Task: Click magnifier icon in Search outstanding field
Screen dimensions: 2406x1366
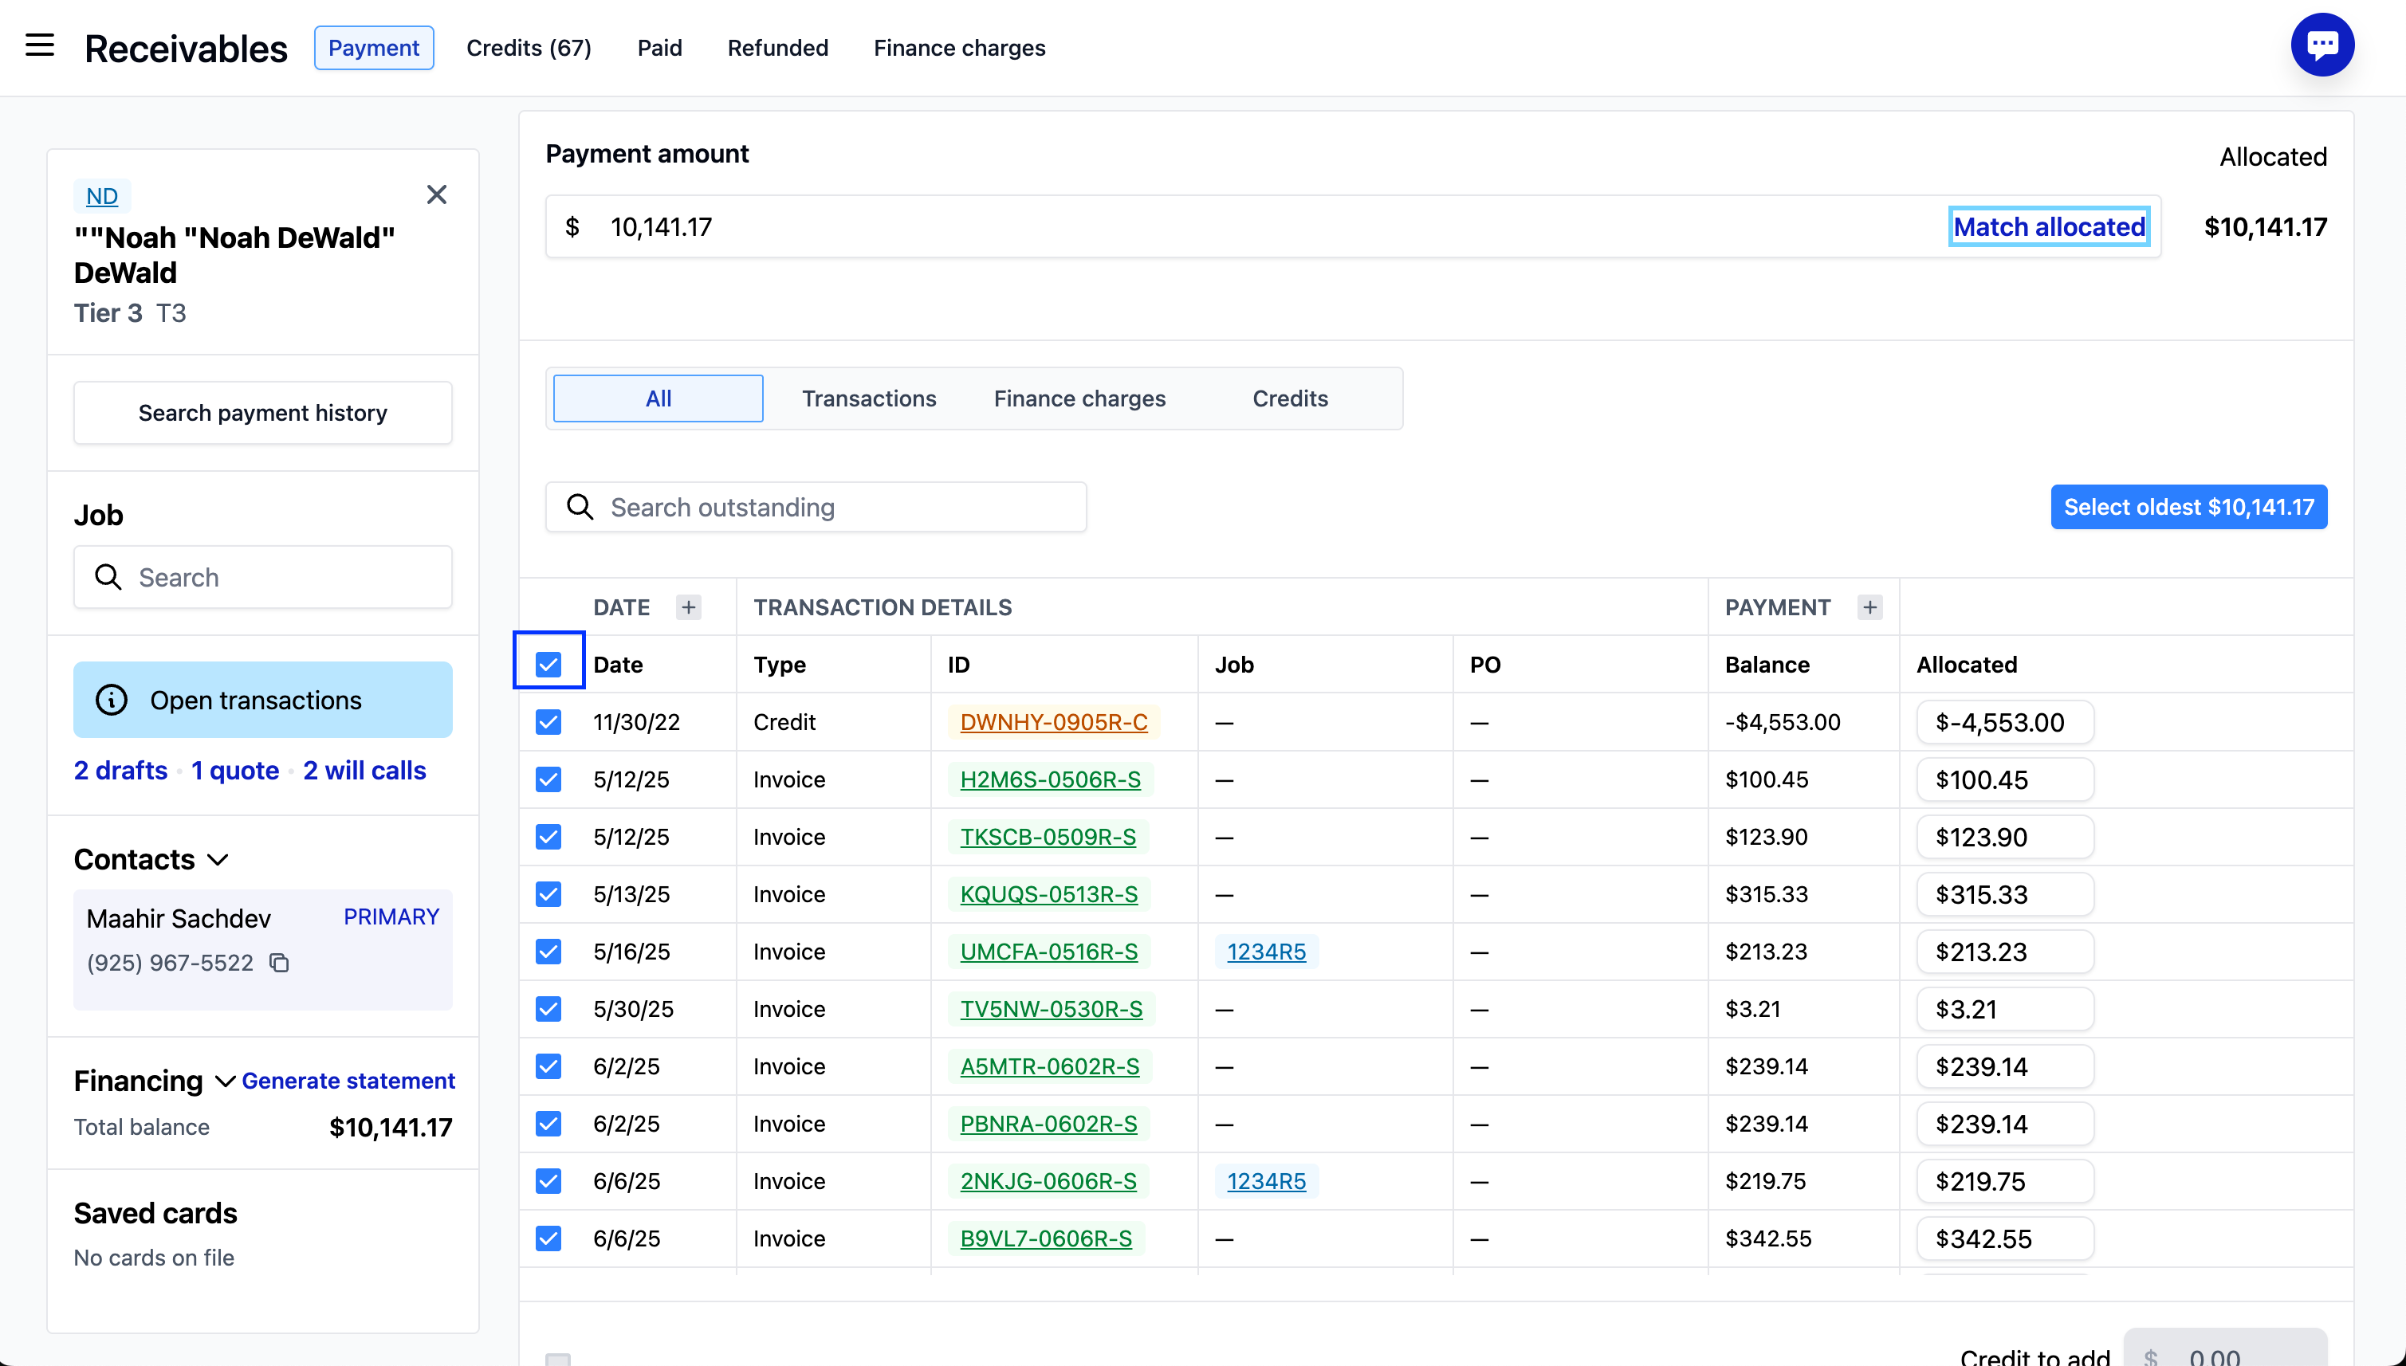Action: point(580,507)
